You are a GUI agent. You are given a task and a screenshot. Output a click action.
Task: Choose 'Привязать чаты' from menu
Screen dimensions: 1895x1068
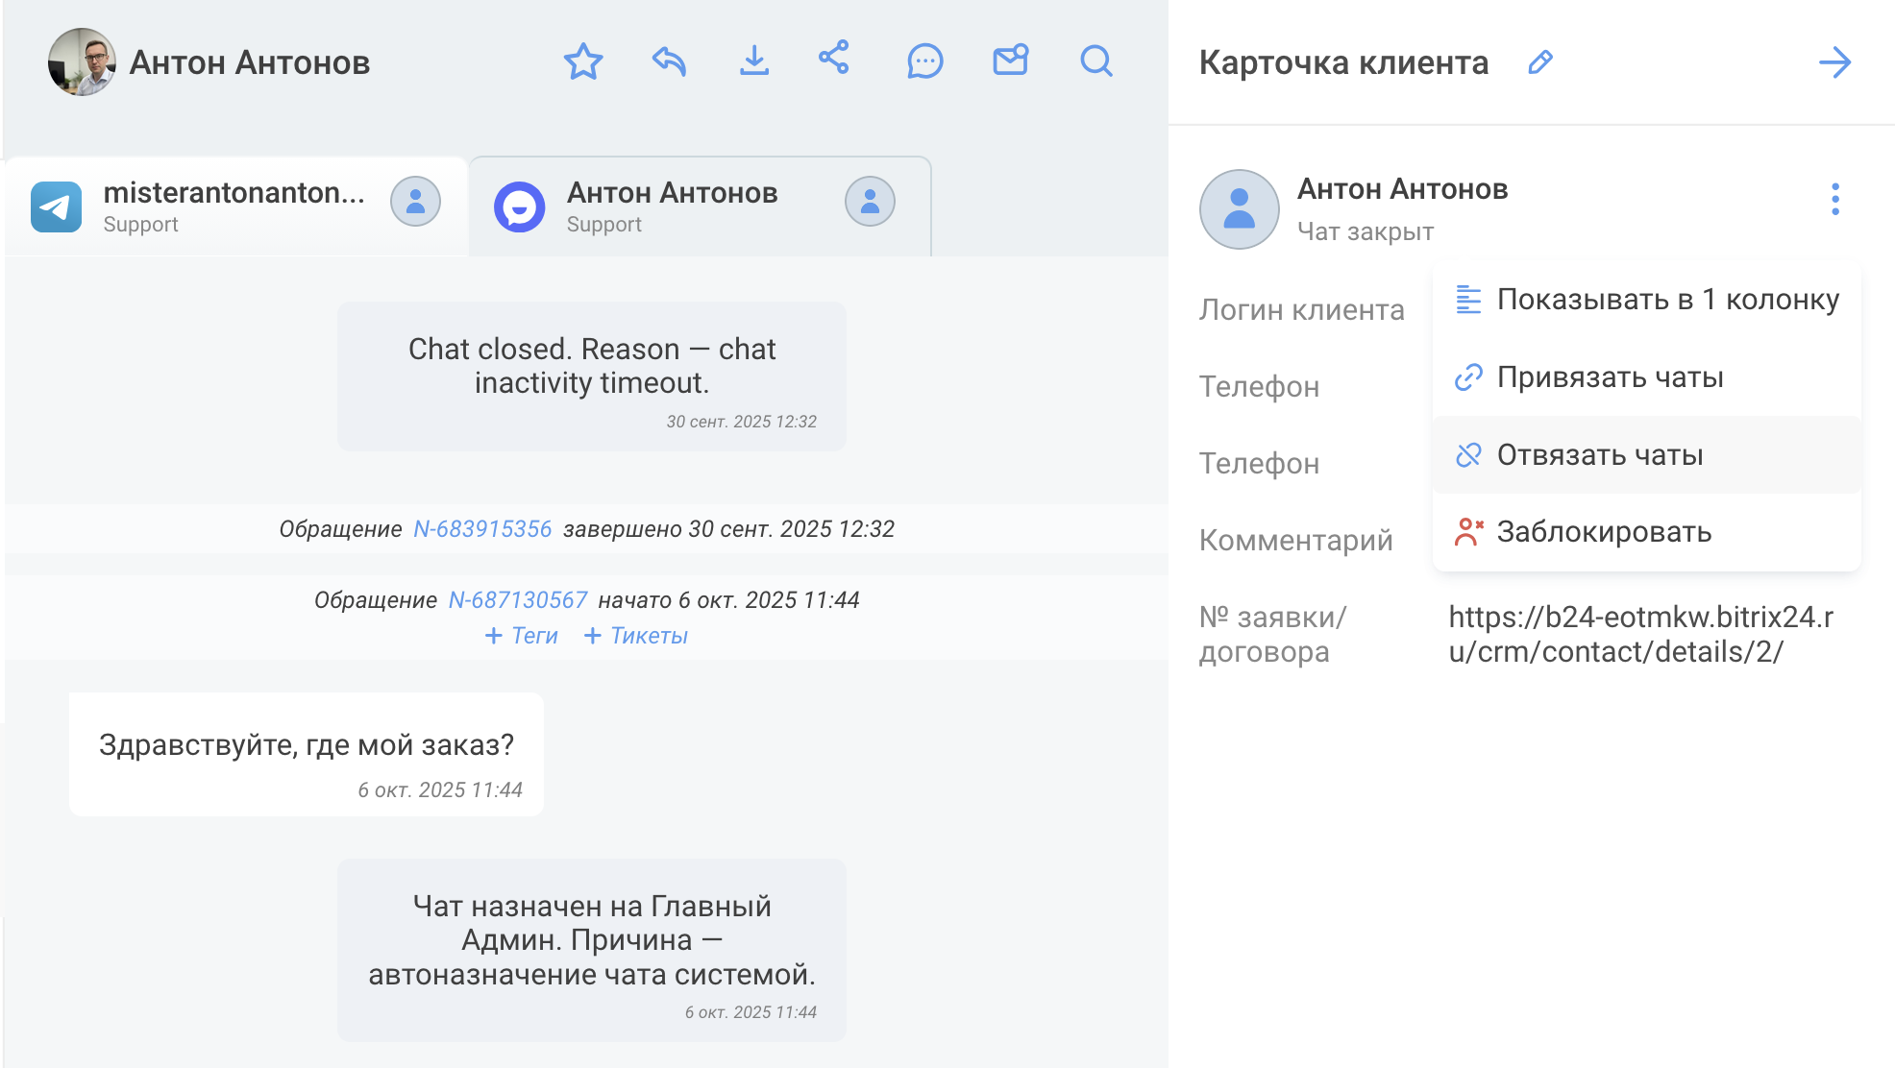[x=1609, y=377]
